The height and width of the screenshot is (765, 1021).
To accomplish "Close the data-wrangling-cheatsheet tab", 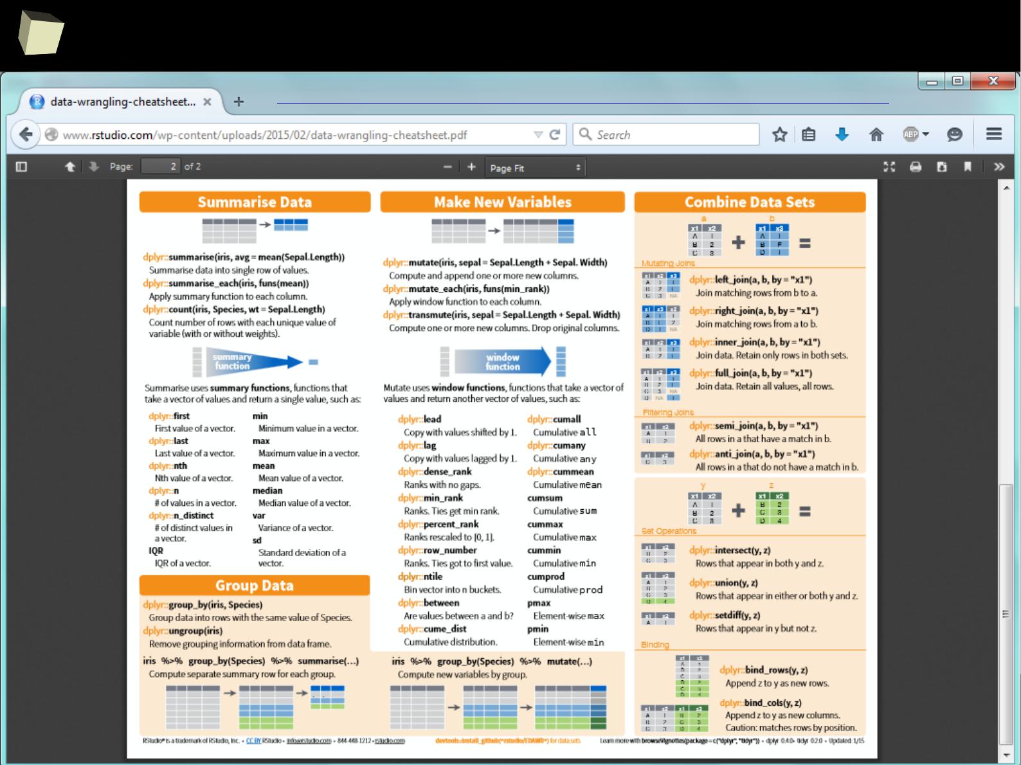I will pos(207,102).
